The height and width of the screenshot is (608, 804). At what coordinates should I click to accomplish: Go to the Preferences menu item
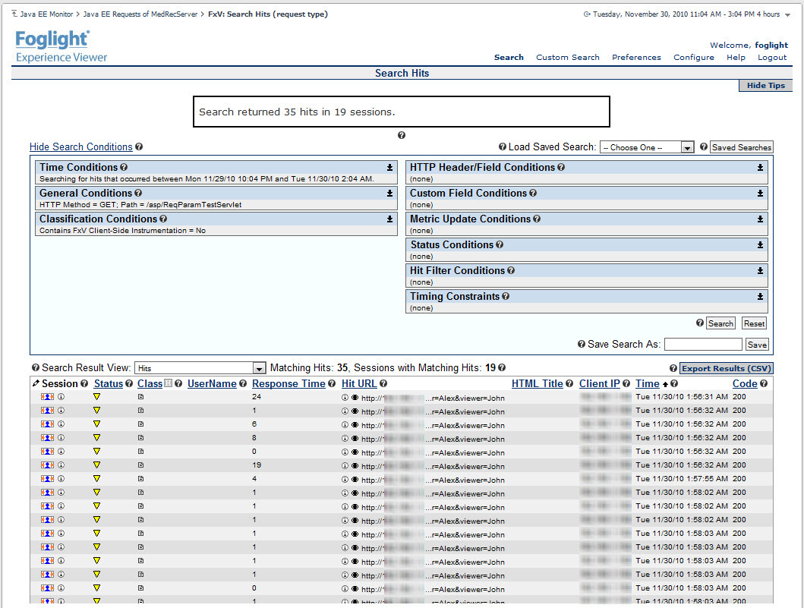coord(636,57)
